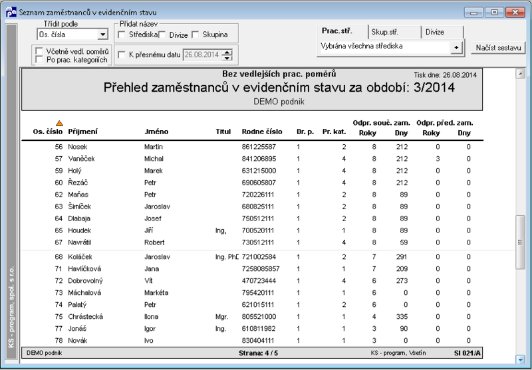
Task: Click the first name Markéta
Action: coord(156,293)
